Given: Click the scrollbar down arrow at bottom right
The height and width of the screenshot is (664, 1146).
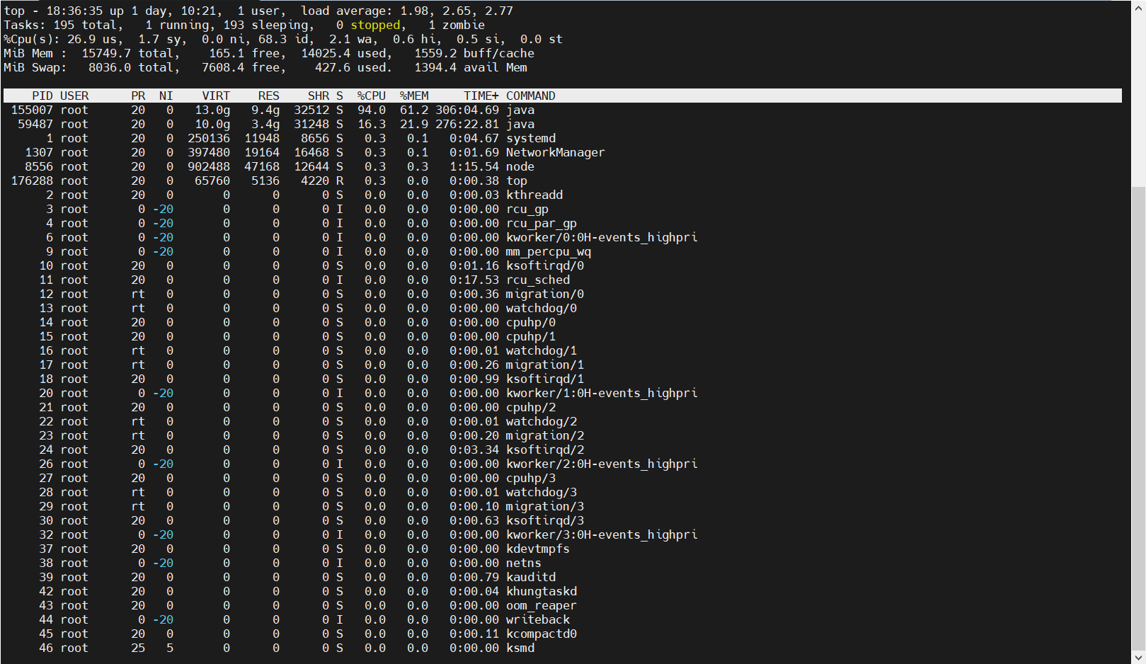Looking at the screenshot, I should coord(1138,657).
